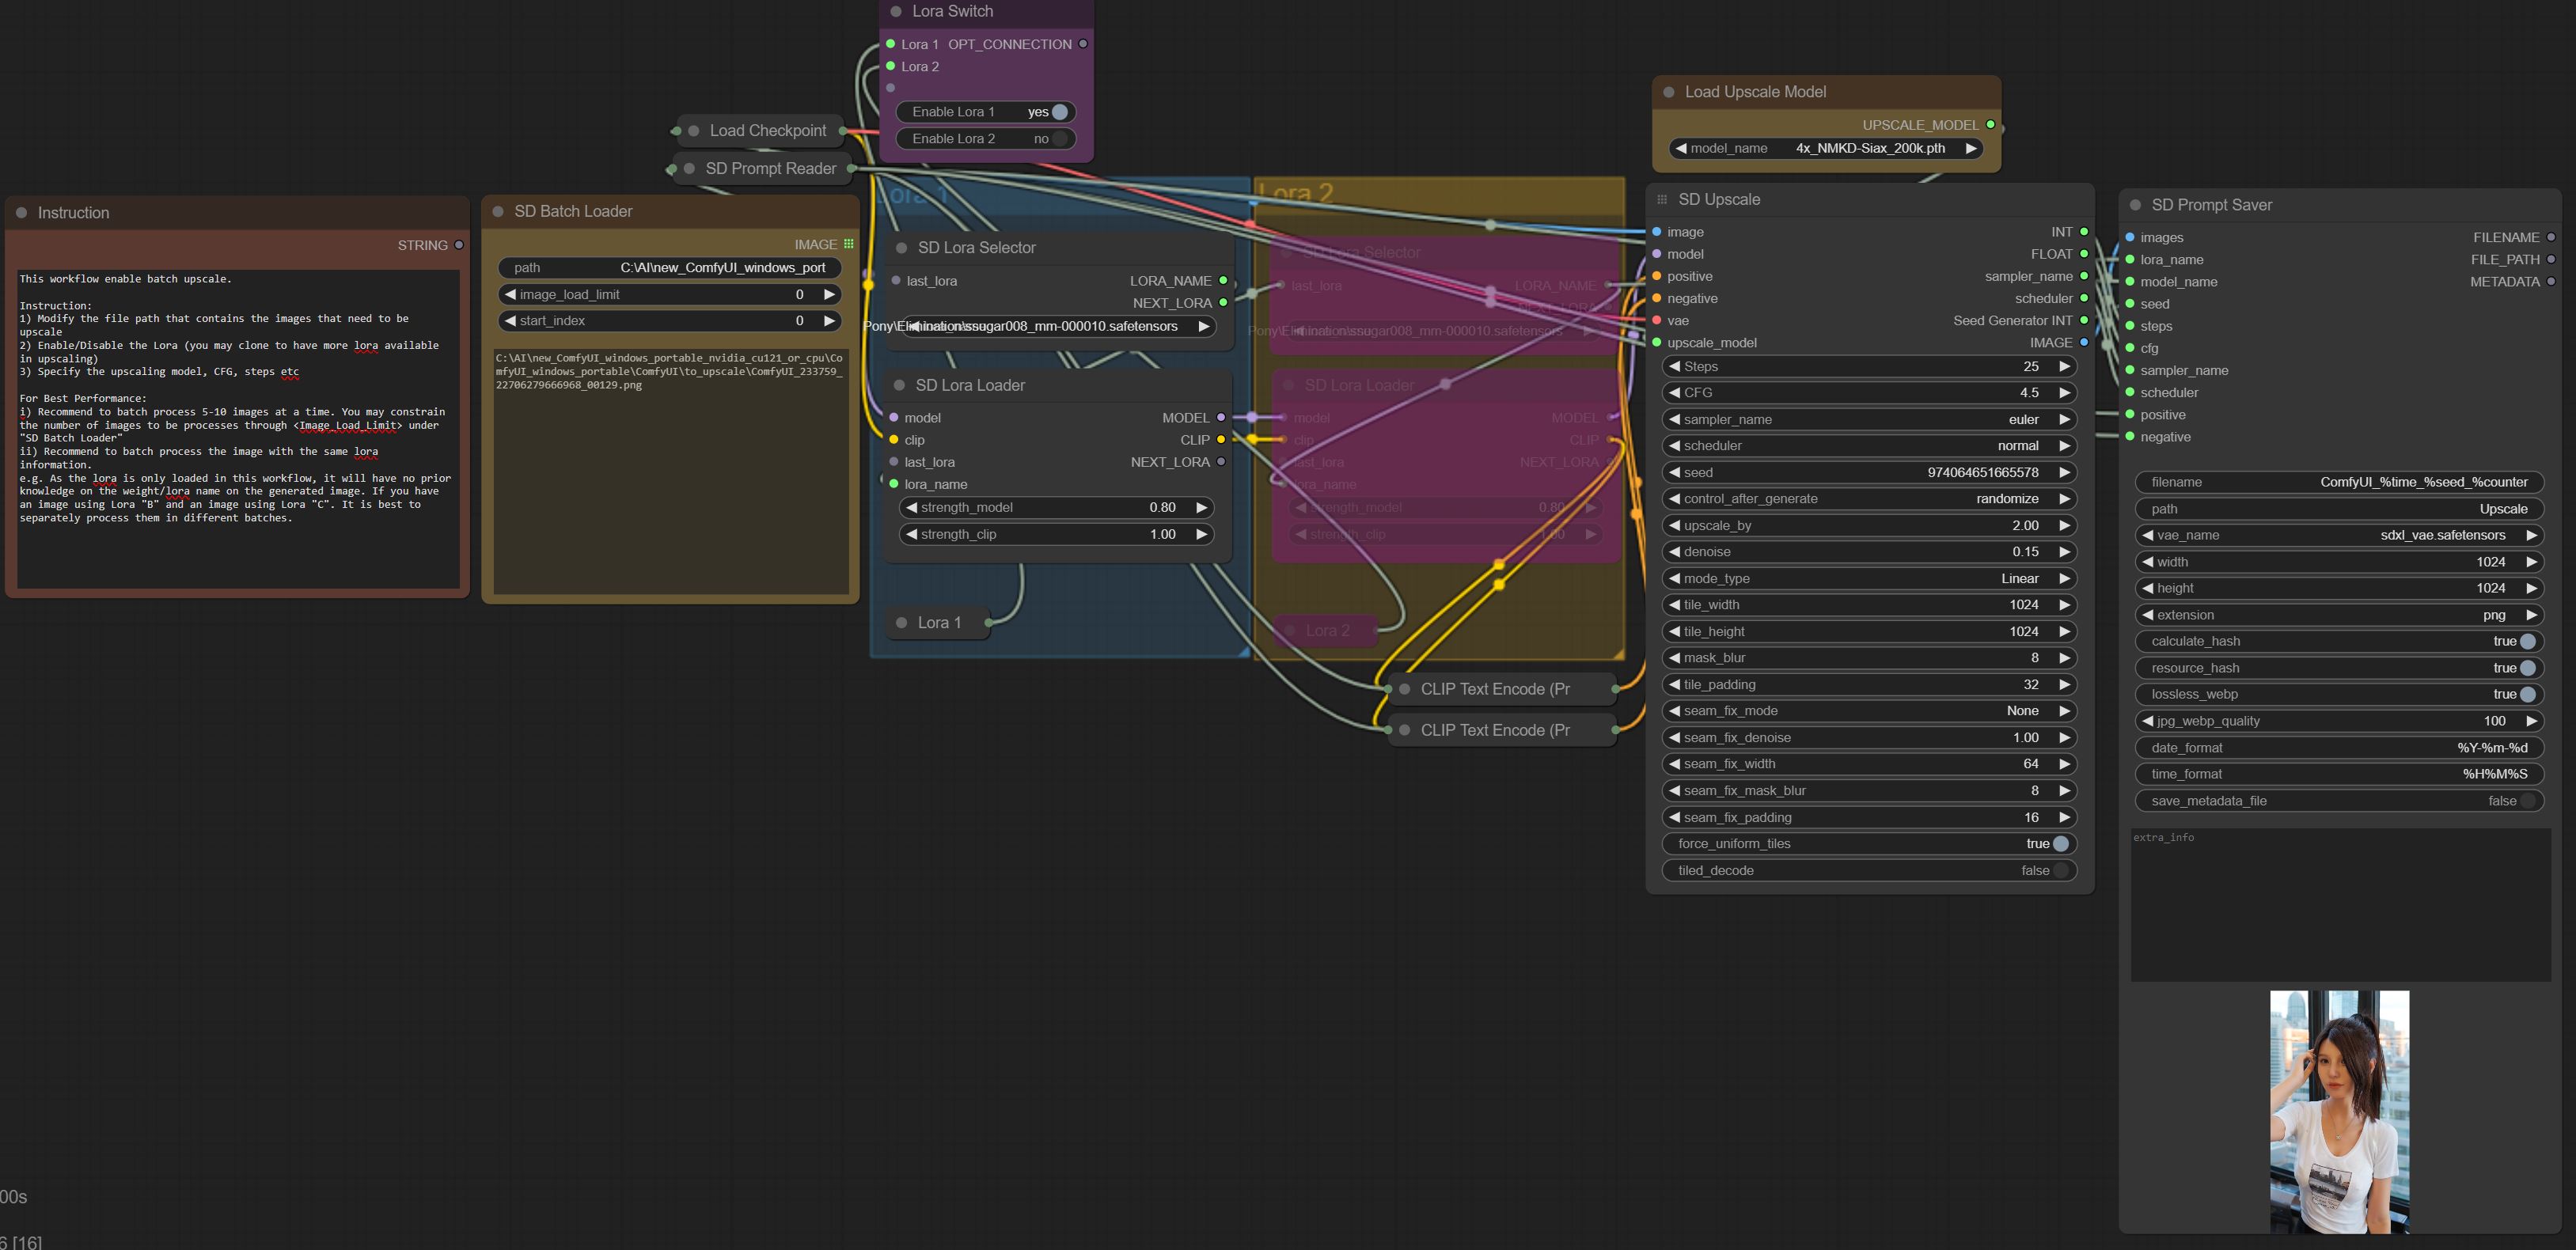This screenshot has width=2576, height=1250.
Task: Toggle Enable Lora 1 switch
Action: (1059, 112)
